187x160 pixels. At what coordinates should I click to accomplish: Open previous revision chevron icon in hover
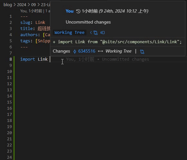(91, 33)
